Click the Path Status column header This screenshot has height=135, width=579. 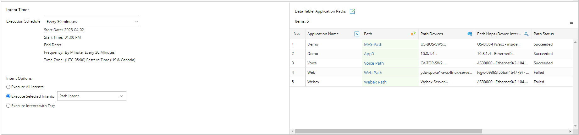point(543,34)
